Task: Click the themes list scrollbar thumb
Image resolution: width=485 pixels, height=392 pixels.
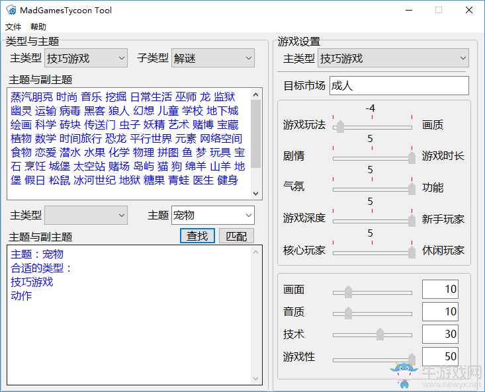Action: click(255, 134)
